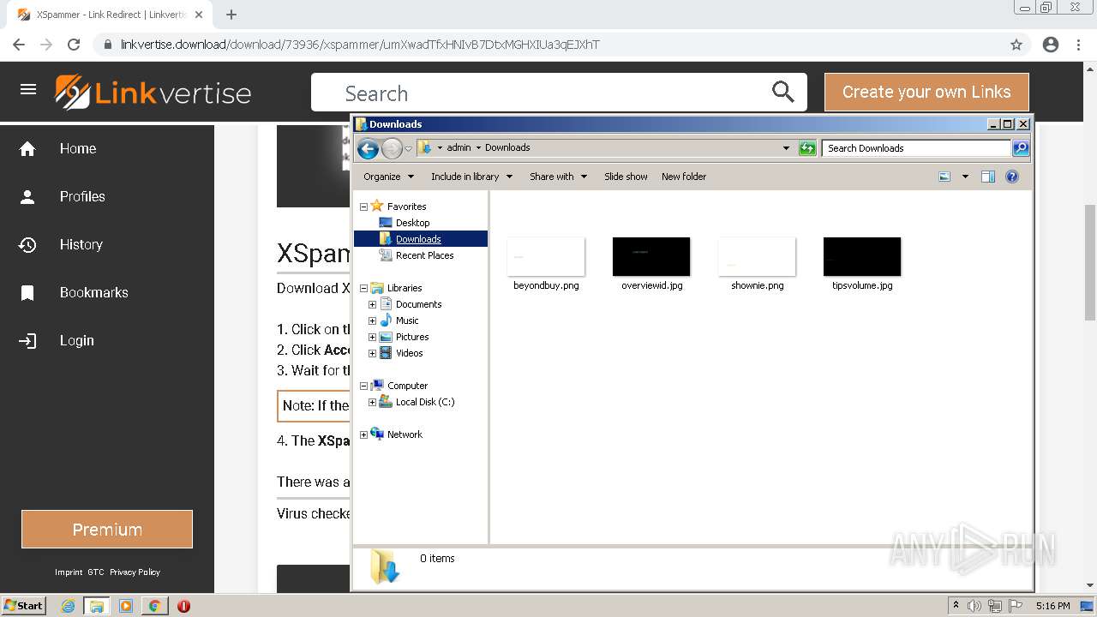The width and height of the screenshot is (1097, 617).
Task: Select Downloads in Favorites
Action: [x=418, y=239]
